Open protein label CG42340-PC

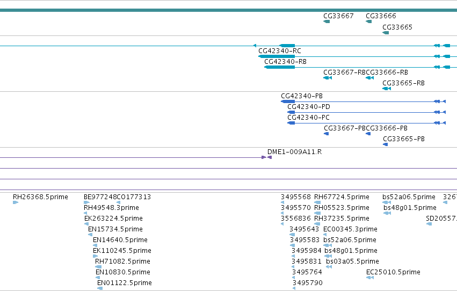308,118
